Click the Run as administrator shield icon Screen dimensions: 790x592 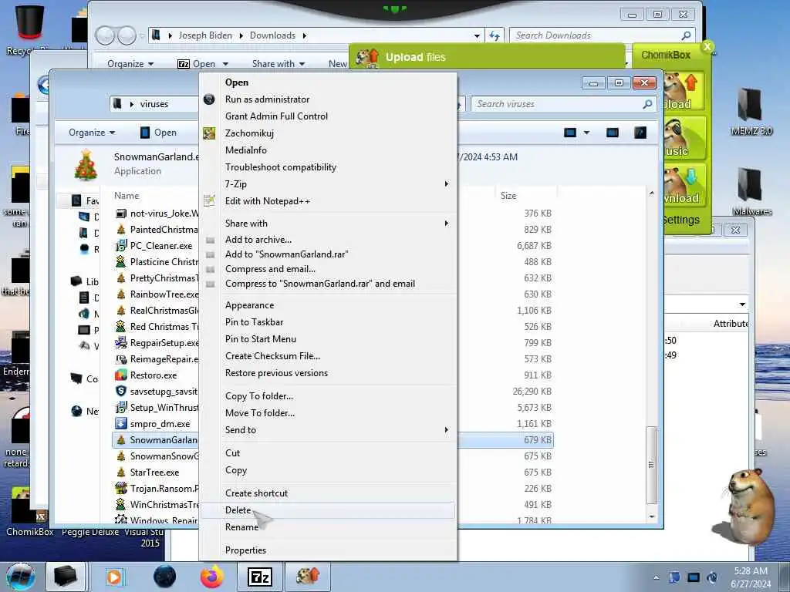coord(209,99)
